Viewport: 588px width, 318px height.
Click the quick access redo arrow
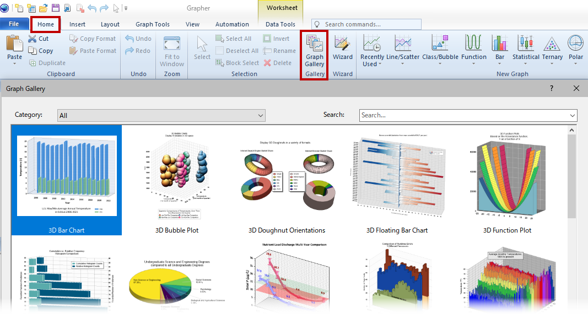[x=104, y=8]
